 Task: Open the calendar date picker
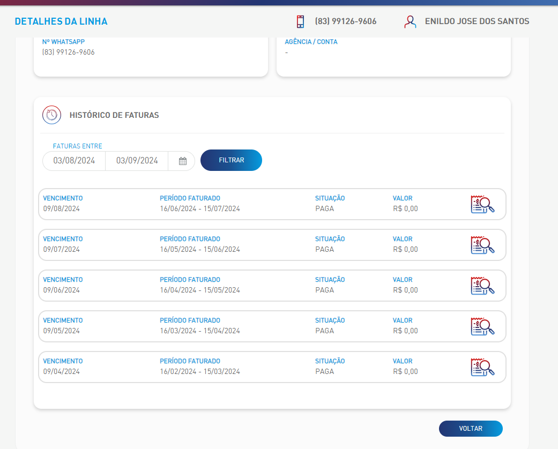(183, 161)
